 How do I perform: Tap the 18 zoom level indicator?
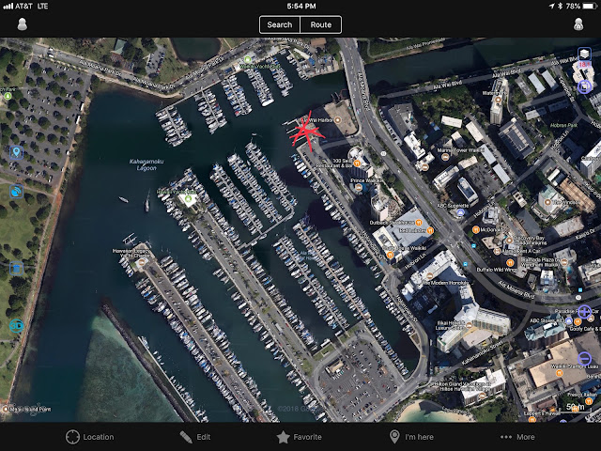click(x=584, y=65)
